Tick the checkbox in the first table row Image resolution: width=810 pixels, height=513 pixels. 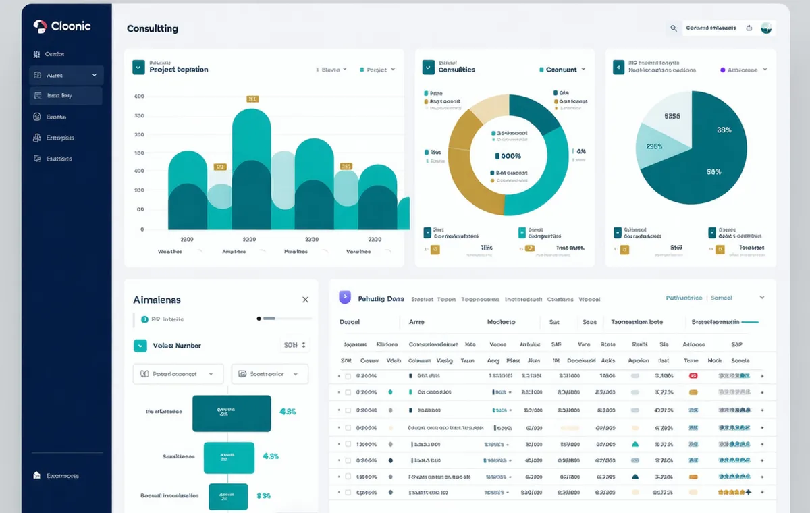(x=348, y=376)
